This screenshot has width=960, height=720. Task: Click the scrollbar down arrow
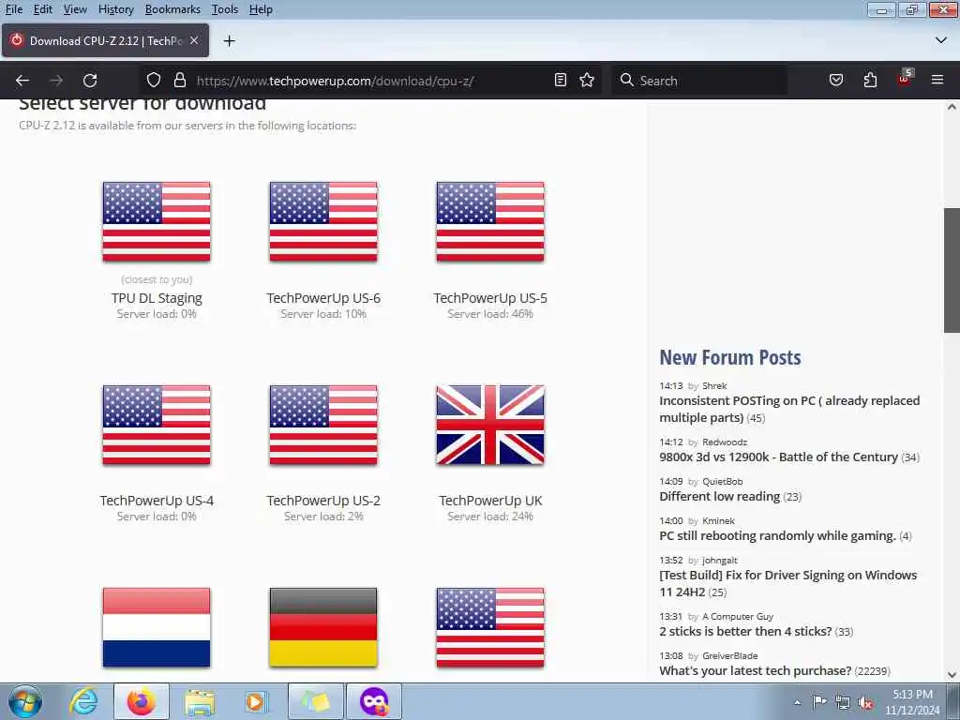(952, 675)
